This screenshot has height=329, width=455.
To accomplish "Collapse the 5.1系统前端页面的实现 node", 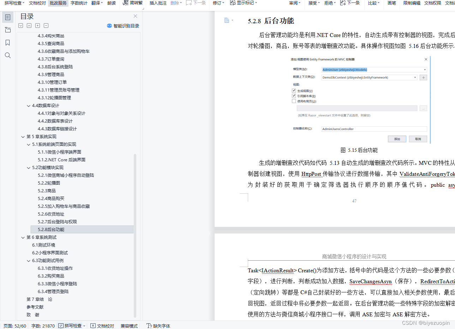I will pos(29,144).
